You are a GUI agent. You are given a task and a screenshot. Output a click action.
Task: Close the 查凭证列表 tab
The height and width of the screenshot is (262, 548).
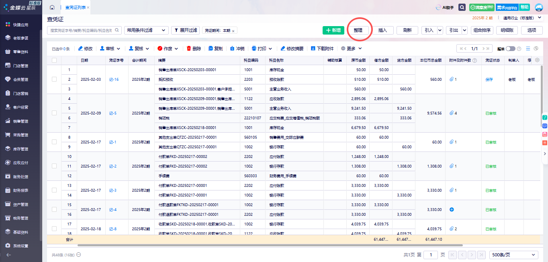[88, 8]
